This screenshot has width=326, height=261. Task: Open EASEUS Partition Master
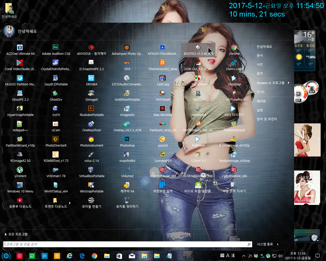[20, 81]
